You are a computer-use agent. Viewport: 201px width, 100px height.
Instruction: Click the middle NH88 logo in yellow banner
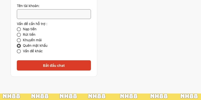coord(97,96)
